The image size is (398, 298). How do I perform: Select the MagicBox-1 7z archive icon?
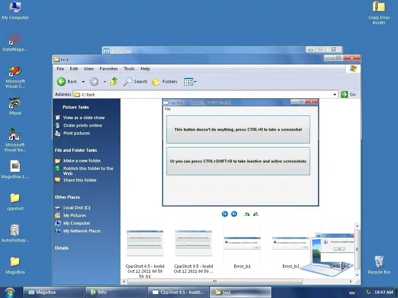[15, 170]
